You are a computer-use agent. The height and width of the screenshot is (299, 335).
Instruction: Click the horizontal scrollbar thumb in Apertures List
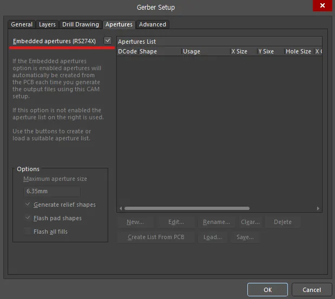pyautogui.click(x=187, y=208)
